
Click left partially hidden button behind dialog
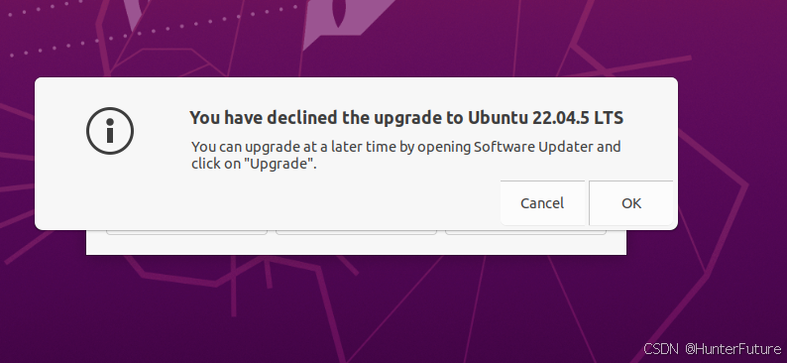186,232
